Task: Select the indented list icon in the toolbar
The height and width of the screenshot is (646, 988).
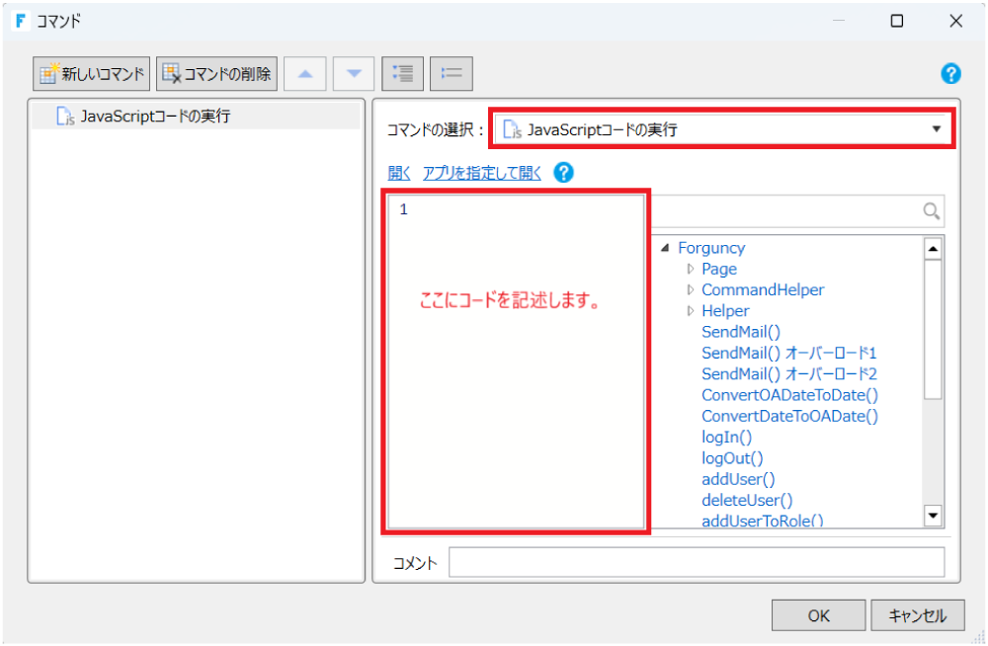Action: pos(404,73)
